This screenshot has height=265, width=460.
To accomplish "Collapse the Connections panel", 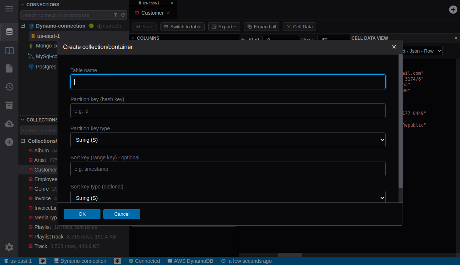I will click(x=22, y=5).
